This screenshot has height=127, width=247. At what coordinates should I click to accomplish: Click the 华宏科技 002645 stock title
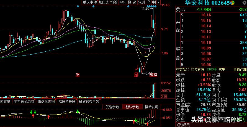pyautogui.click(x=207, y=2)
